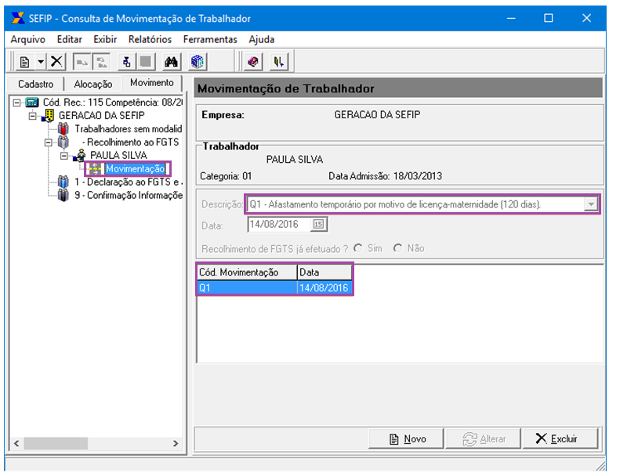Screen dimensions: 620x476
Task: Click the new document toolbar icon
Action: point(25,62)
